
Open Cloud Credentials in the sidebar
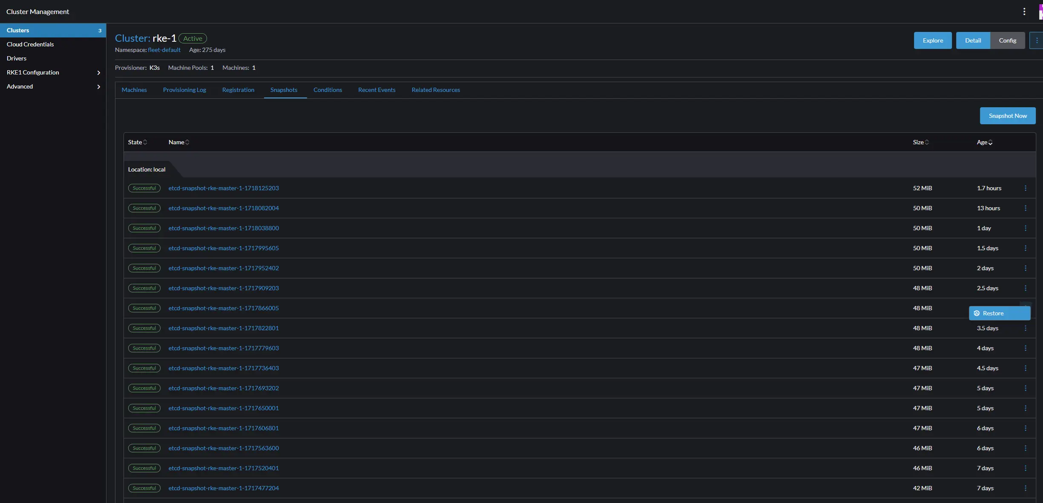click(x=30, y=44)
